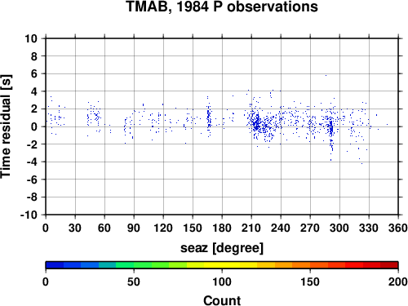
Task: Click the x-axis tick label 360
Action: 398,228
